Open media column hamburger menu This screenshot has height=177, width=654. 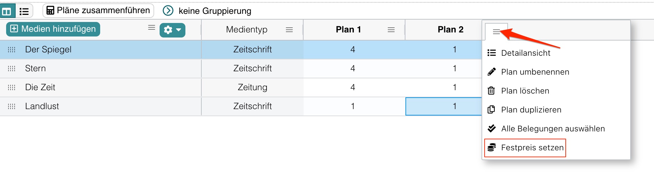coord(151,27)
